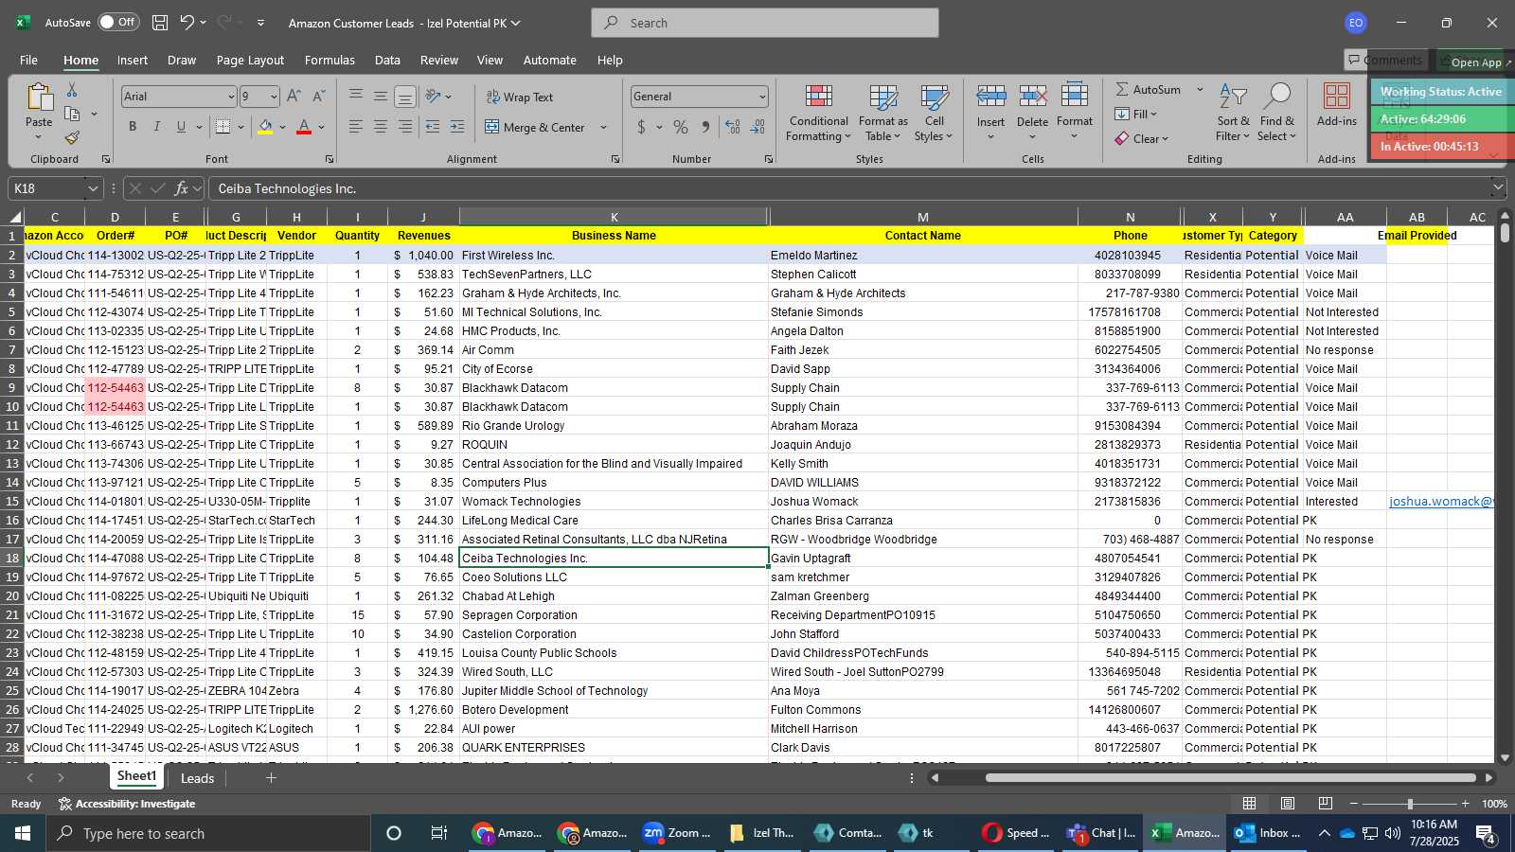Decrease font size with the smaller A icon
Image resolution: width=1515 pixels, height=852 pixels.
[318, 97]
